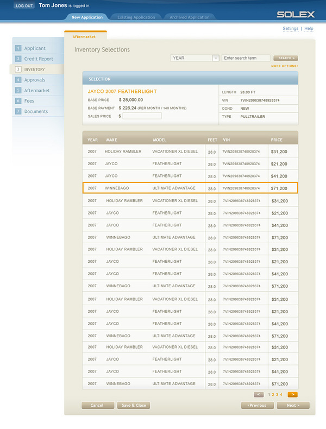The width and height of the screenshot is (326, 429).
Task: Click the SELECTION panel header
Action: pos(190,78)
